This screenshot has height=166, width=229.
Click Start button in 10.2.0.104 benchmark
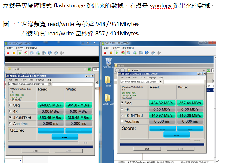[35, 151]
